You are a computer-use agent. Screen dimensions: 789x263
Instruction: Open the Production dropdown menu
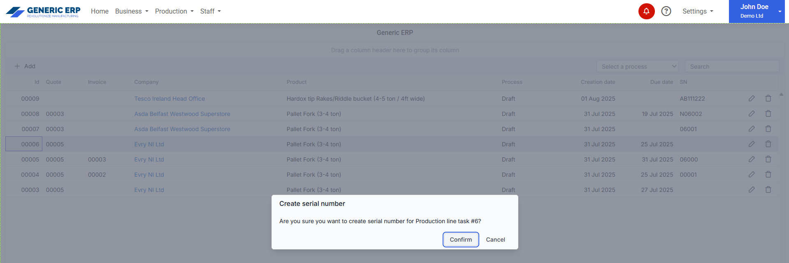(174, 12)
